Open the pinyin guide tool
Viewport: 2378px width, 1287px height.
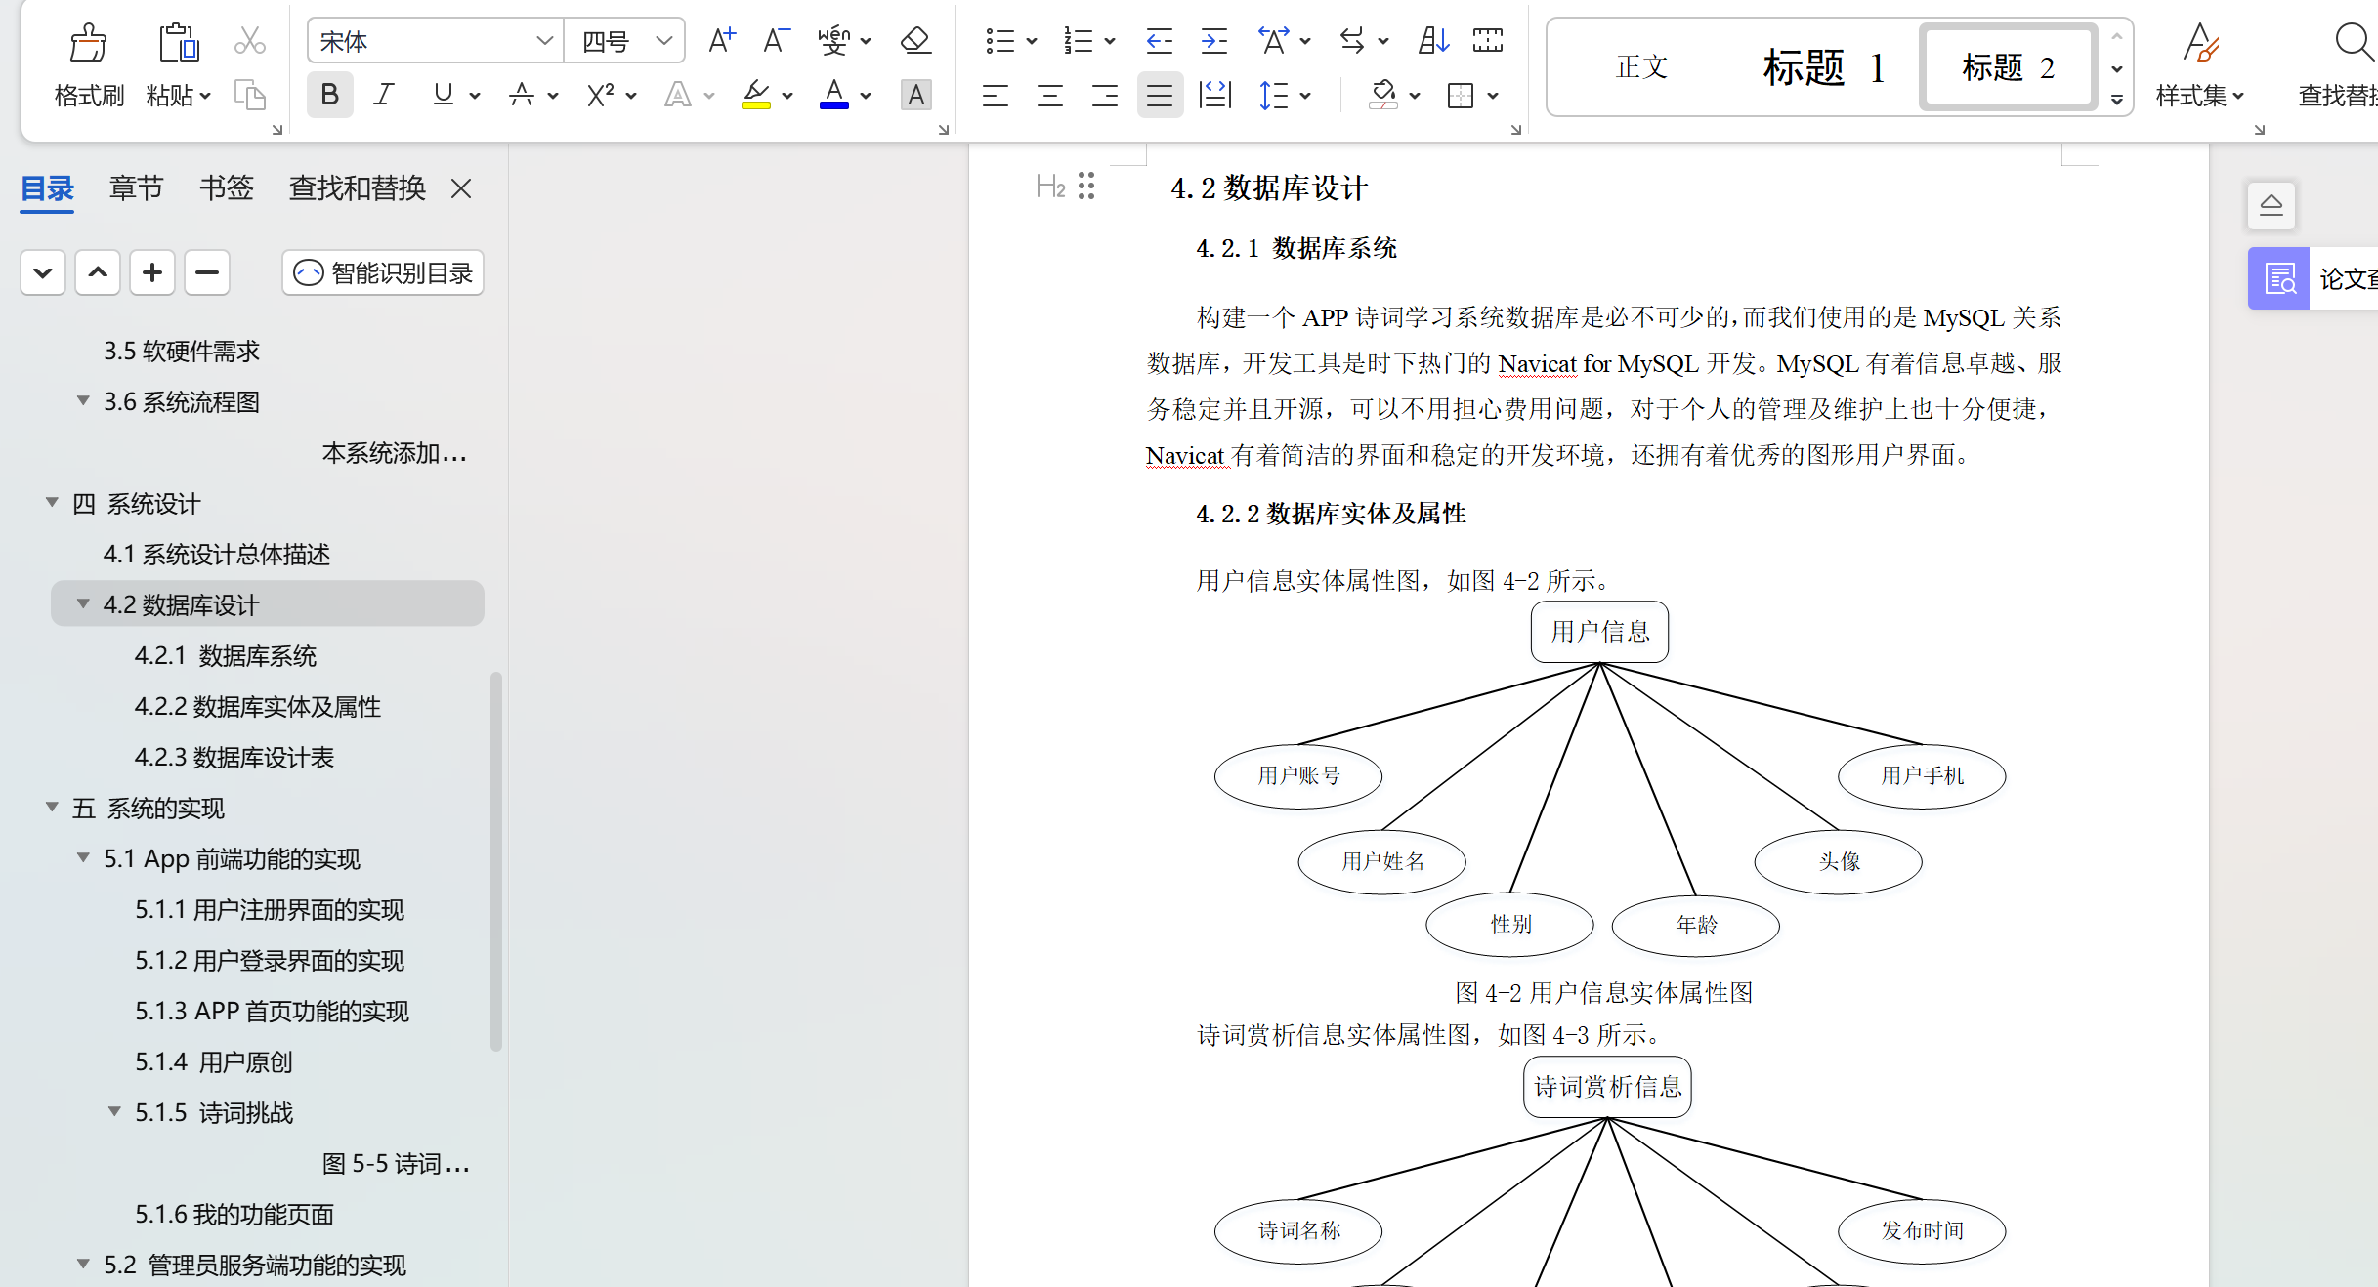835,40
